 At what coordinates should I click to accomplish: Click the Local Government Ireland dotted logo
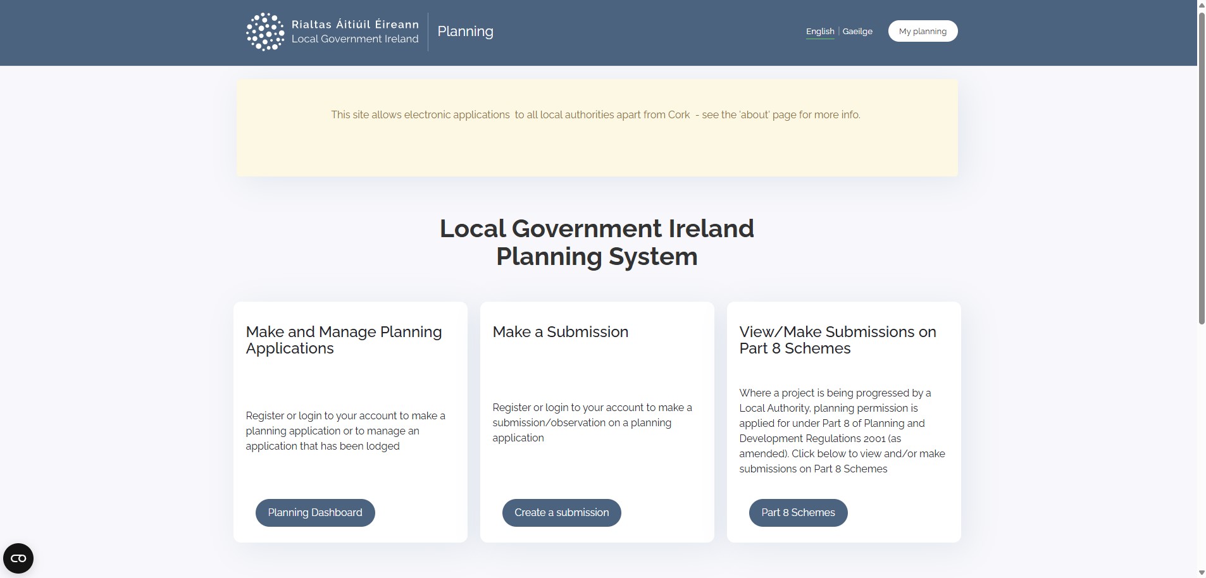point(265,32)
